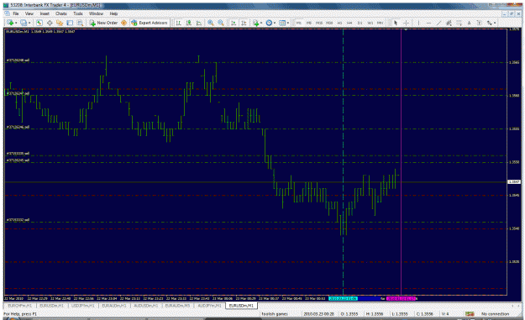The image size is (525, 320).
Task: Click current price label 1.3547
Action: (514, 181)
